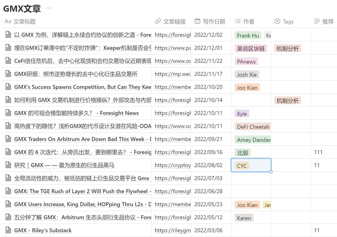The image size is (337, 237).
Task: Click Joo Kian tag in 2022/10/20 row
Action: 247,88
